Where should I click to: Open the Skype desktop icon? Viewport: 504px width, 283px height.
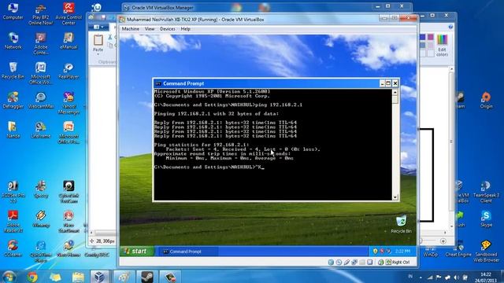pyautogui.click(x=486, y=219)
